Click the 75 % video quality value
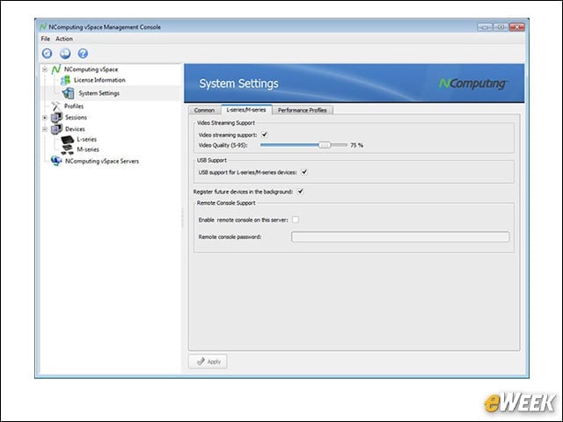Image resolution: width=563 pixels, height=422 pixels. click(x=356, y=145)
